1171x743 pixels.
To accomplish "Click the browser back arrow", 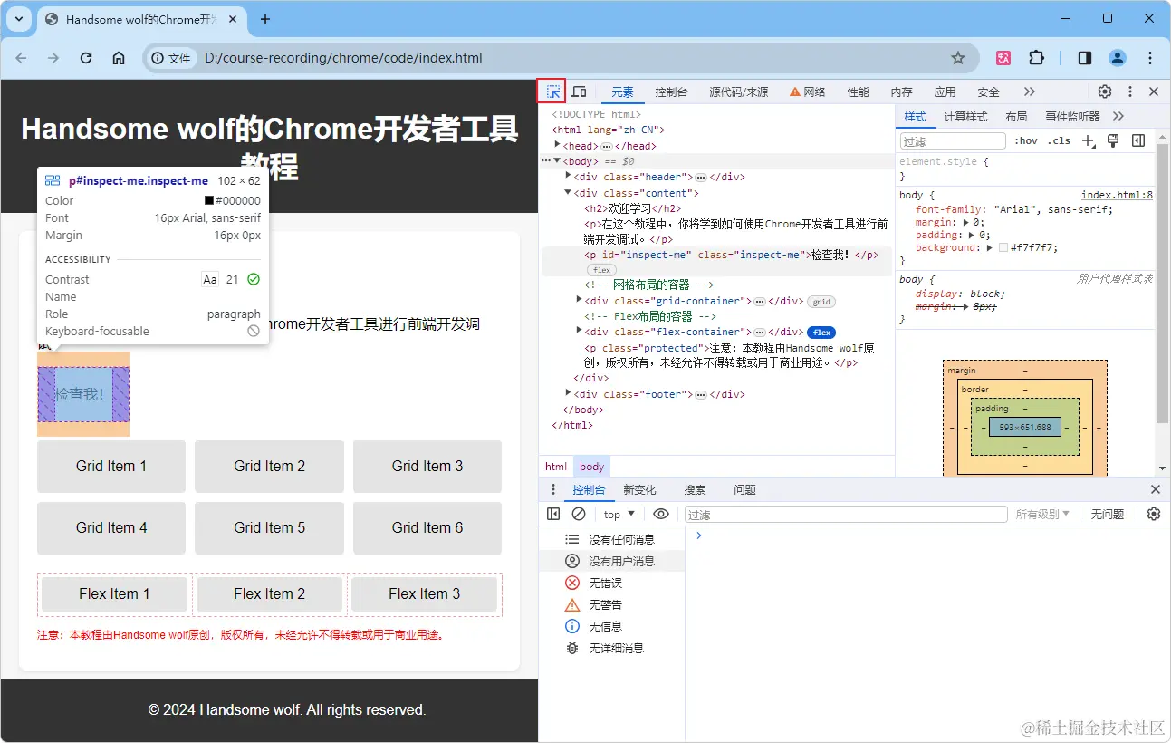I will coord(21,58).
